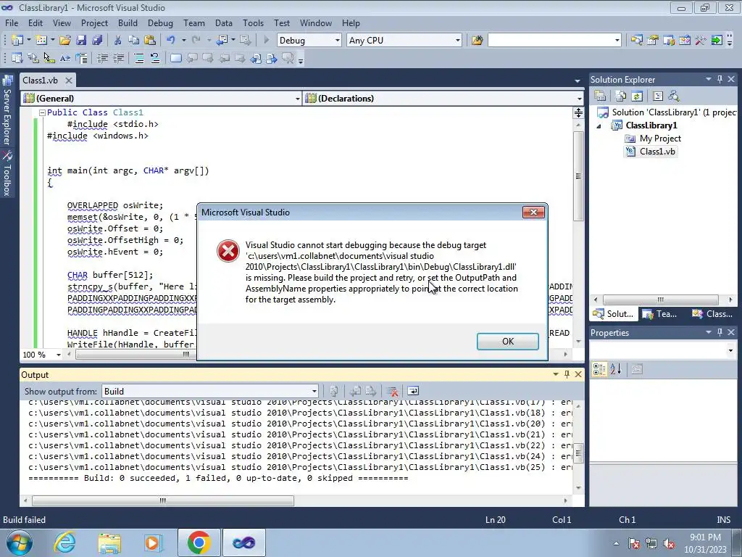Click the Find in Files icon
The image size is (742, 557).
(x=477, y=41)
